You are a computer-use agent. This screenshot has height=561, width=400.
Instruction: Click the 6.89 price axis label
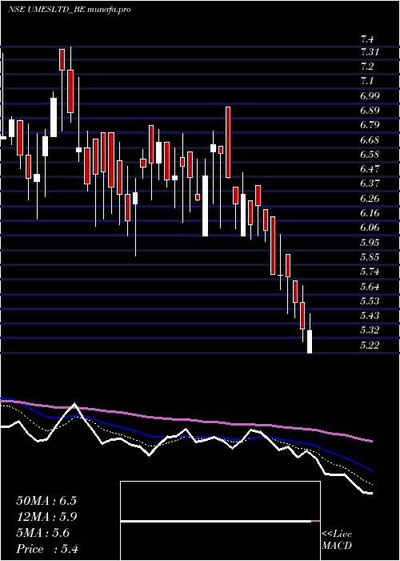click(370, 111)
